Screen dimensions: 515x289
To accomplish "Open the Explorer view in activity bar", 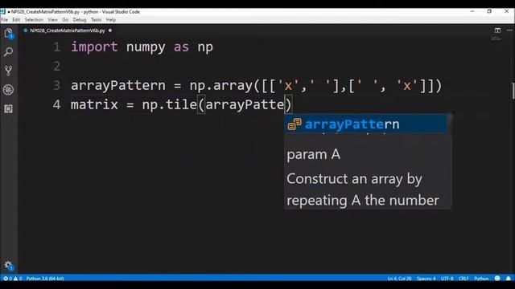I will tap(8, 33).
